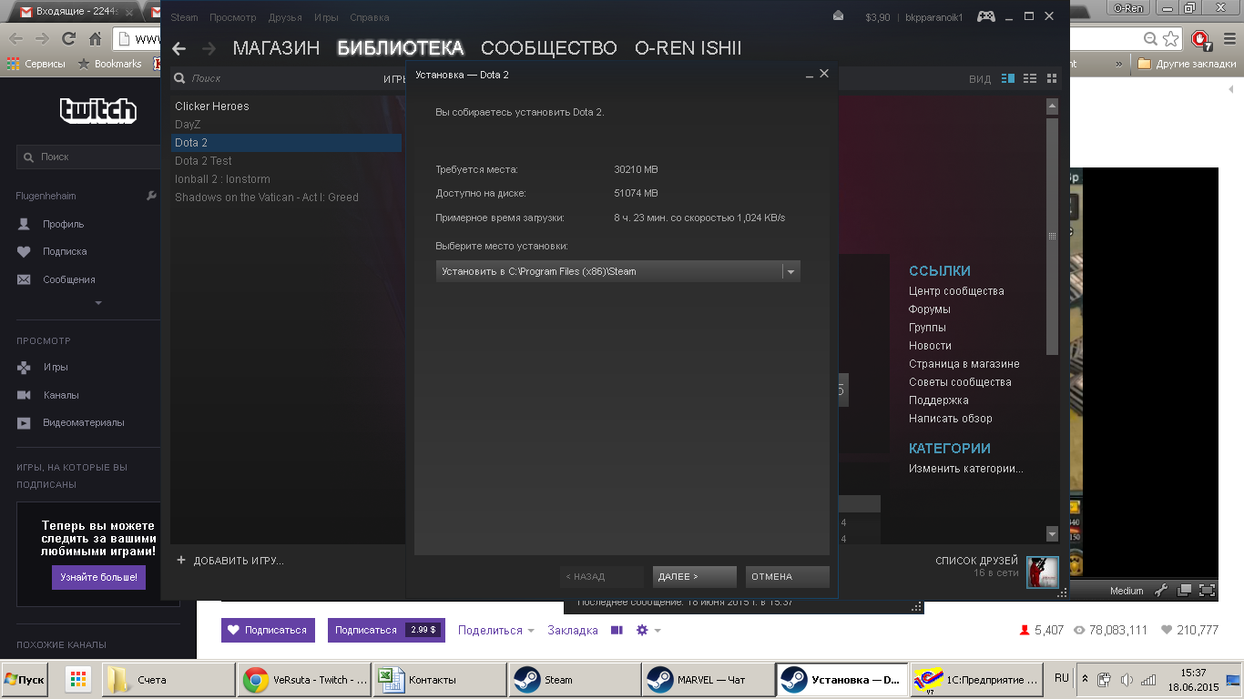Click ДАЛЕЕ to continue installation
Screen dimensions: 1244x699
click(x=695, y=576)
